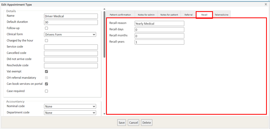Viewport: 270px width, 129px height.
Task: Focus the Service code input field
Action: pyautogui.click(x=71, y=47)
